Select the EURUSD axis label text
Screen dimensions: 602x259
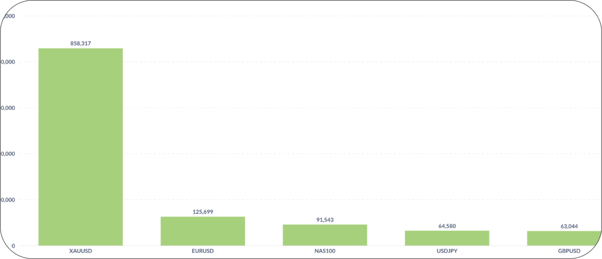(x=203, y=251)
